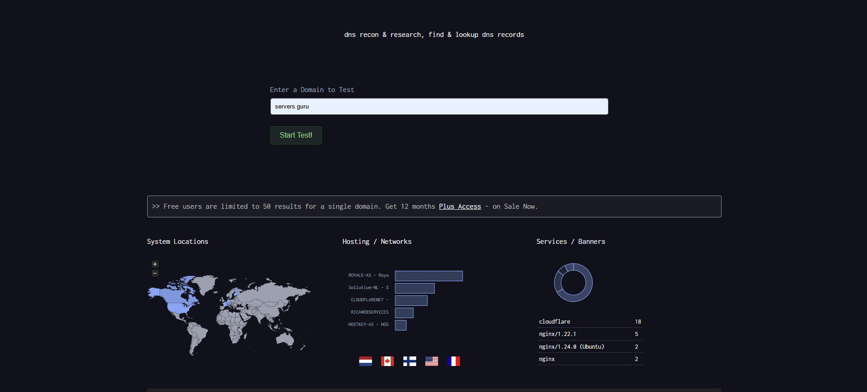Click the nginx/1.22.1 banner row

[590, 334]
